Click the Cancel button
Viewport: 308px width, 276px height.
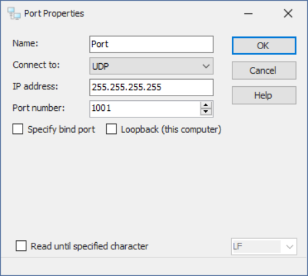(264, 70)
